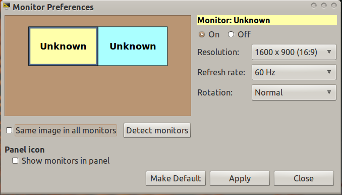The width and height of the screenshot is (342, 195).
Task: Click the yellow Monitor: Unknown label
Action: tap(267, 20)
